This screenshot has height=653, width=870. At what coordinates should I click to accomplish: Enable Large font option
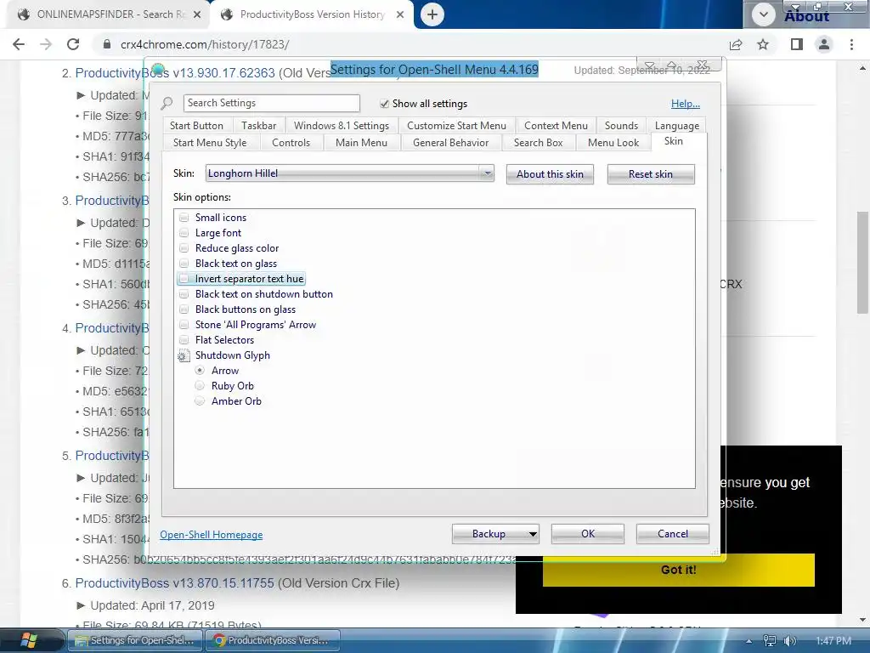184,233
